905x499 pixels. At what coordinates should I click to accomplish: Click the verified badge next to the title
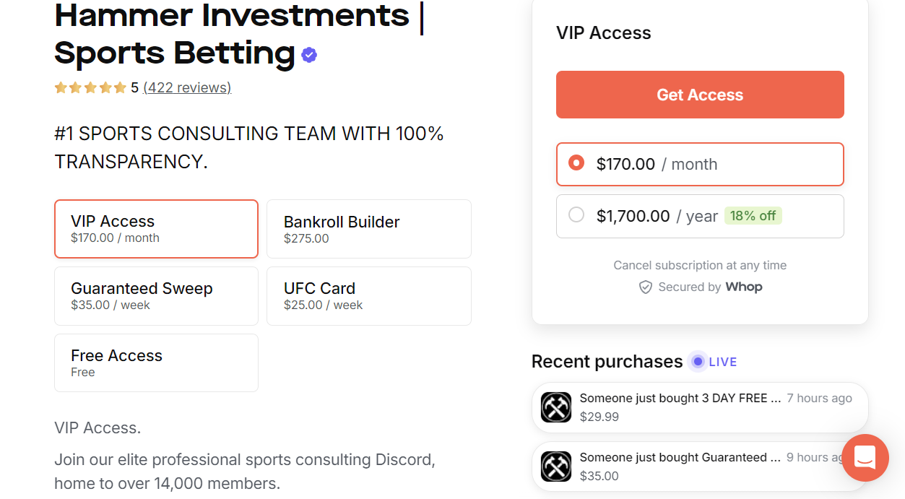coord(309,54)
